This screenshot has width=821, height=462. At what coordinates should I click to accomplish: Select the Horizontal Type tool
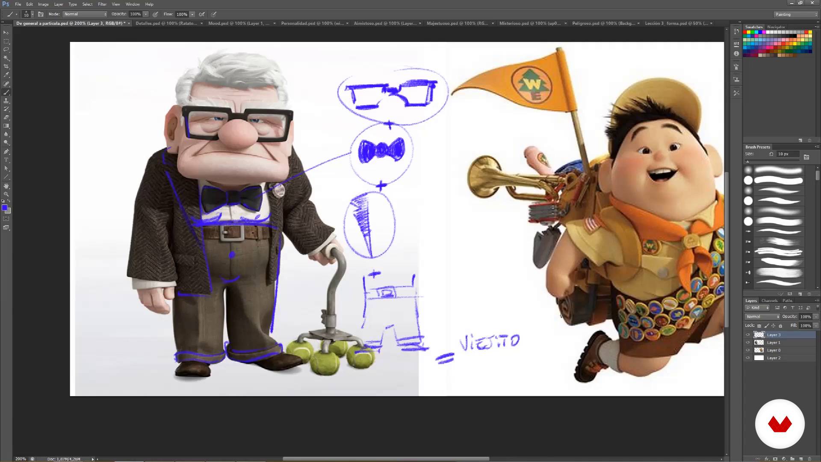(x=6, y=160)
